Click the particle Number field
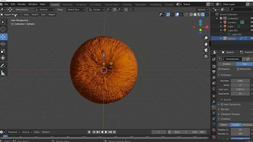 (x=240, y=81)
